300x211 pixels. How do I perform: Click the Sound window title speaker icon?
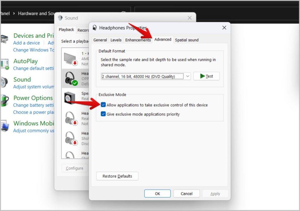pos(60,18)
